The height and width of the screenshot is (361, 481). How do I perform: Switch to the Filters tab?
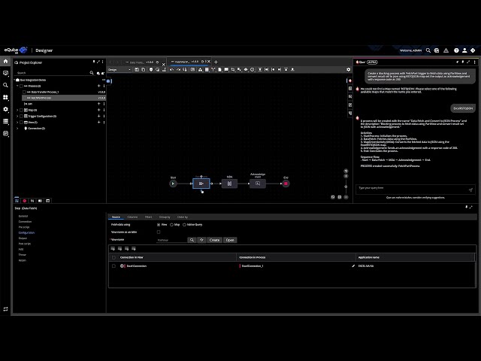[x=149, y=217]
